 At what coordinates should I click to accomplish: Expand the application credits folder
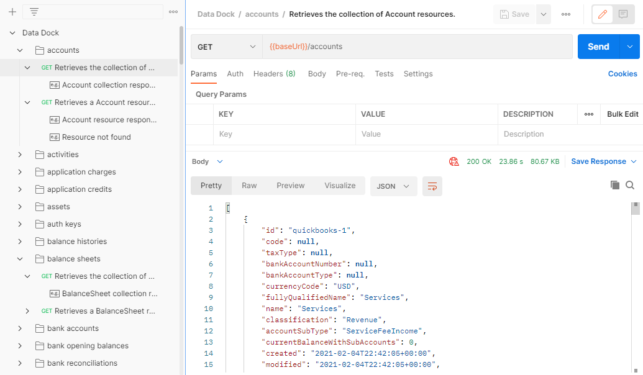(x=20, y=189)
